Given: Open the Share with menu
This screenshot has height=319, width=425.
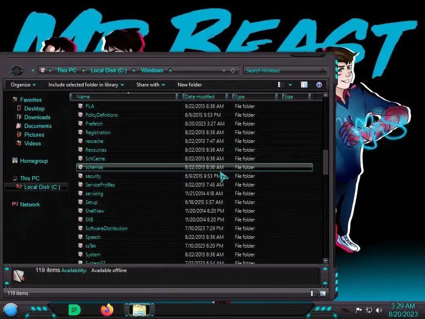Looking at the screenshot, I should tap(151, 85).
